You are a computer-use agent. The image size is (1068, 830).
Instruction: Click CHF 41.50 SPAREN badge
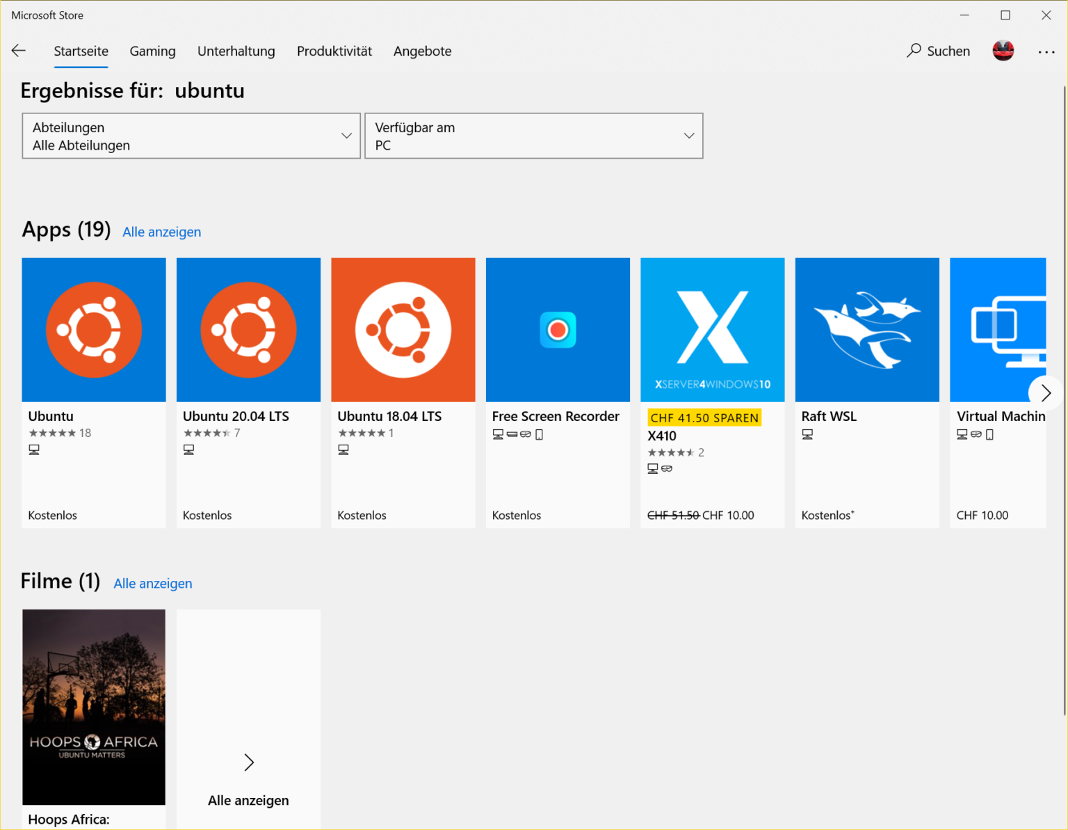click(704, 417)
